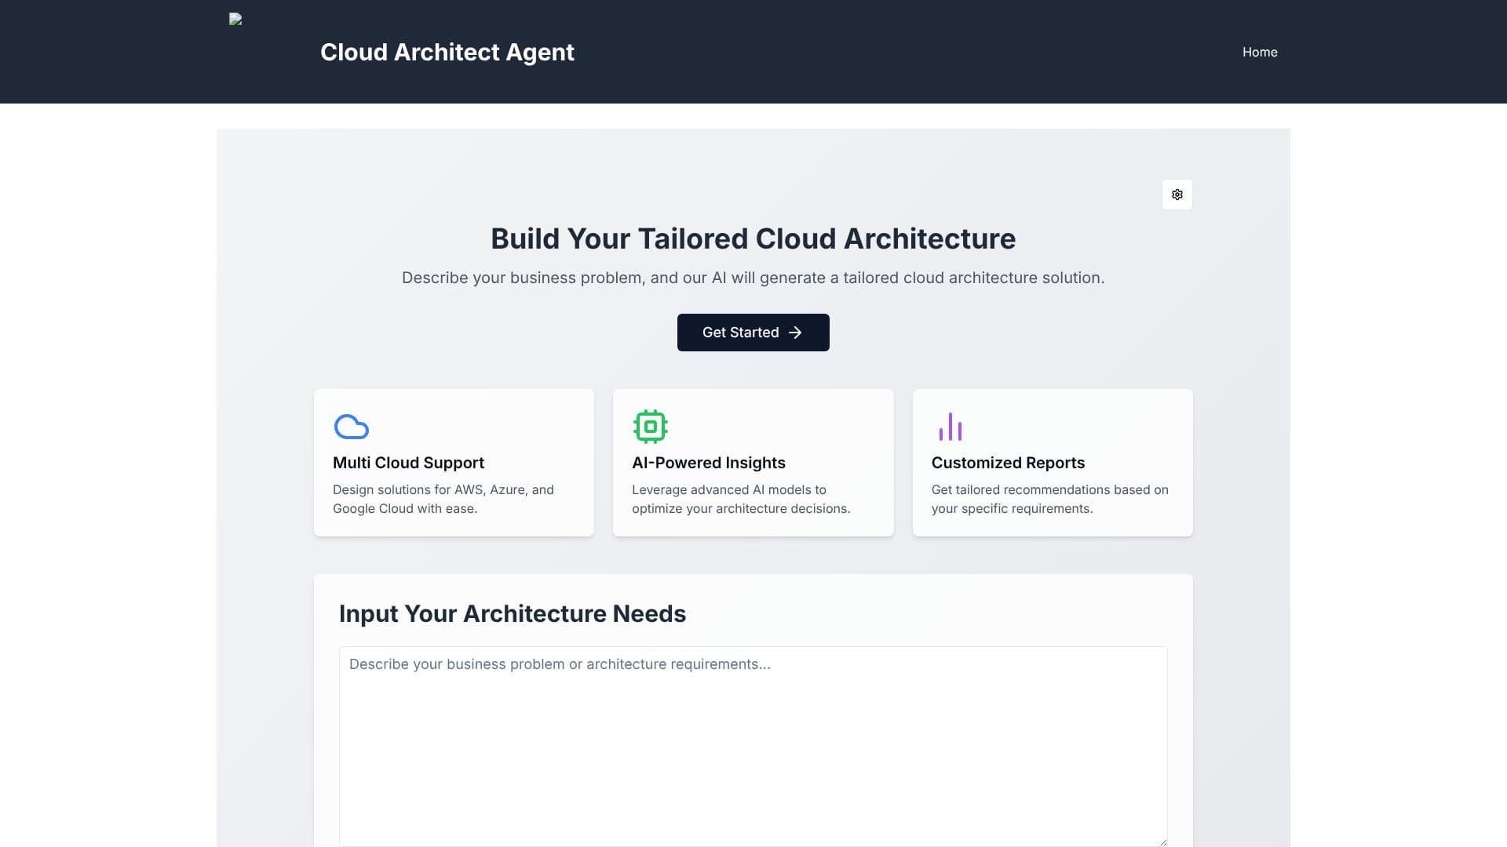Click the blue cloud icon in Multi Cloud Support
The height and width of the screenshot is (847, 1507).
pyautogui.click(x=352, y=427)
